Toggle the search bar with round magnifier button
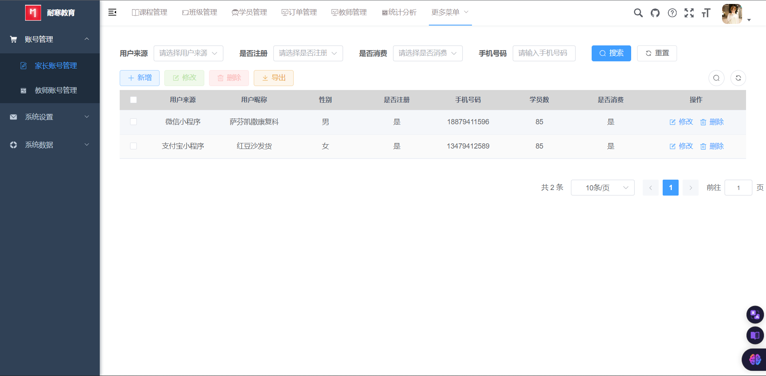The width and height of the screenshot is (766, 376). click(x=717, y=78)
